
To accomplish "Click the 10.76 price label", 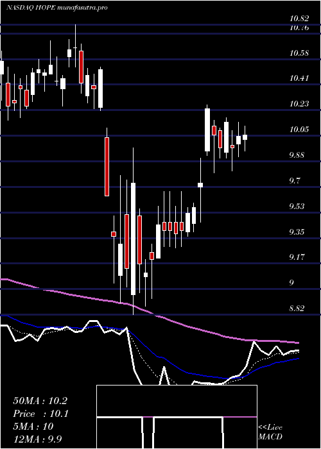I will (x=299, y=28).
